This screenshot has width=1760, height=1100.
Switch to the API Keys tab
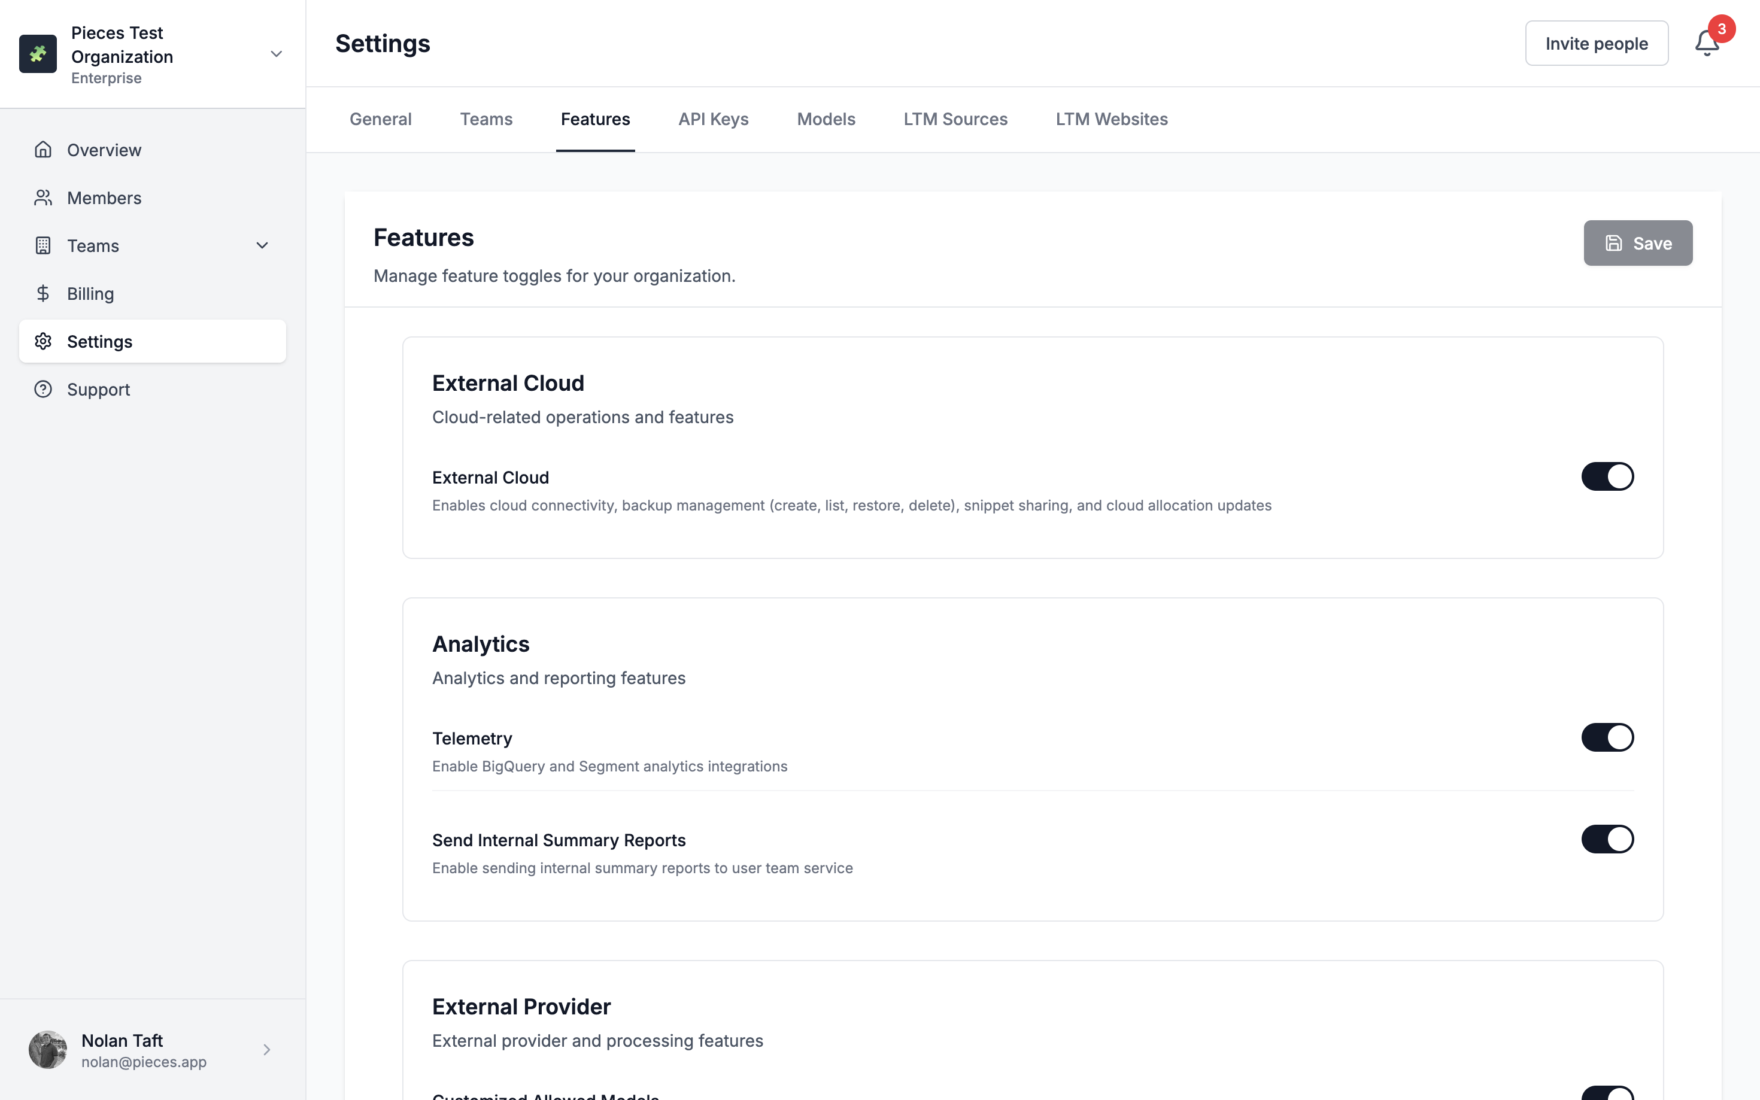click(713, 119)
